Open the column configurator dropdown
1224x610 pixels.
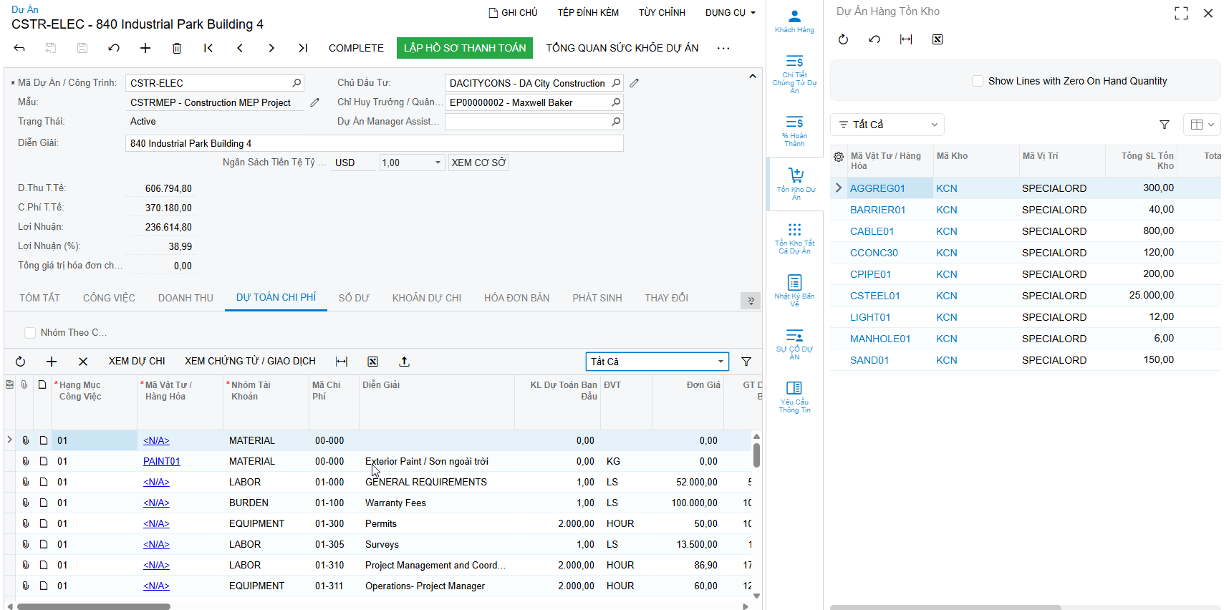(1202, 125)
